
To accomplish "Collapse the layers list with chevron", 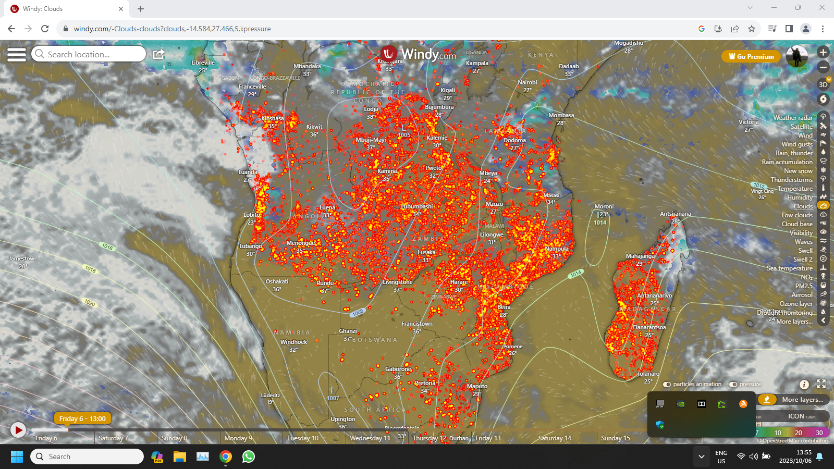I will pos(824,321).
